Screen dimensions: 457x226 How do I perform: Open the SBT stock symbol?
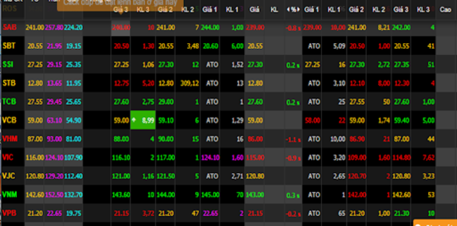coord(9,46)
